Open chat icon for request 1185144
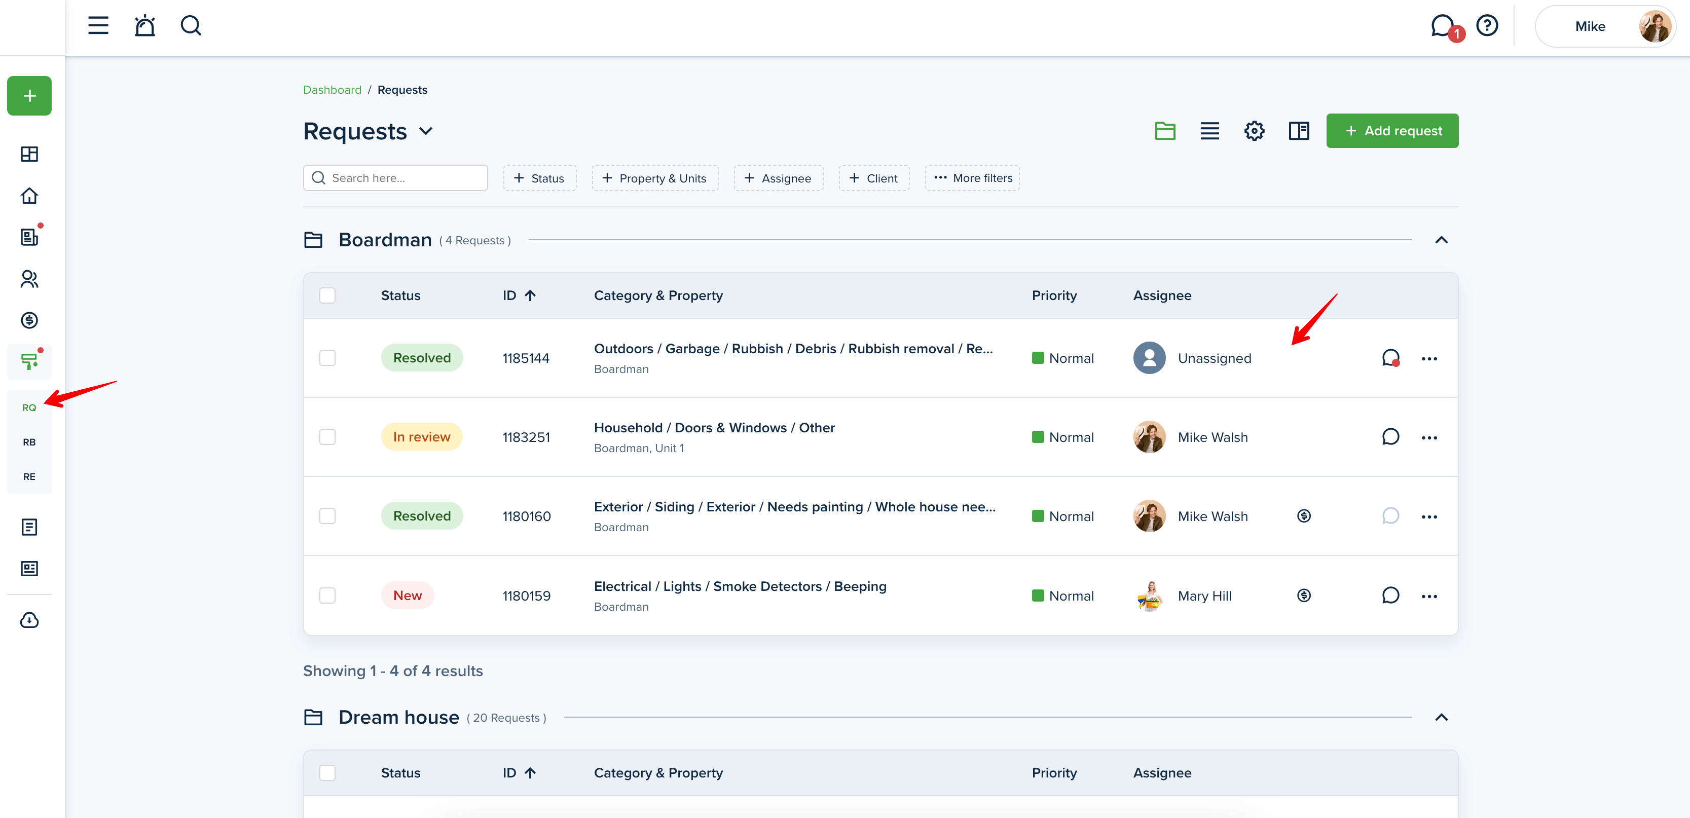Image resolution: width=1690 pixels, height=818 pixels. (1389, 357)
